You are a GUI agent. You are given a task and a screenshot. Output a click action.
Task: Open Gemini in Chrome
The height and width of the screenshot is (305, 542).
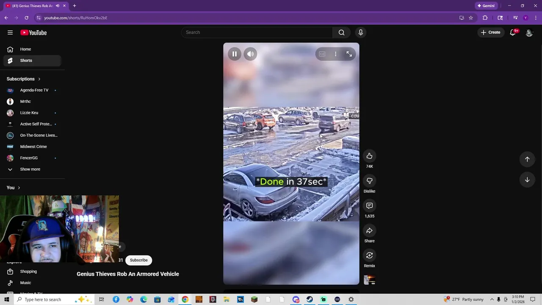(x=486, y=6)
